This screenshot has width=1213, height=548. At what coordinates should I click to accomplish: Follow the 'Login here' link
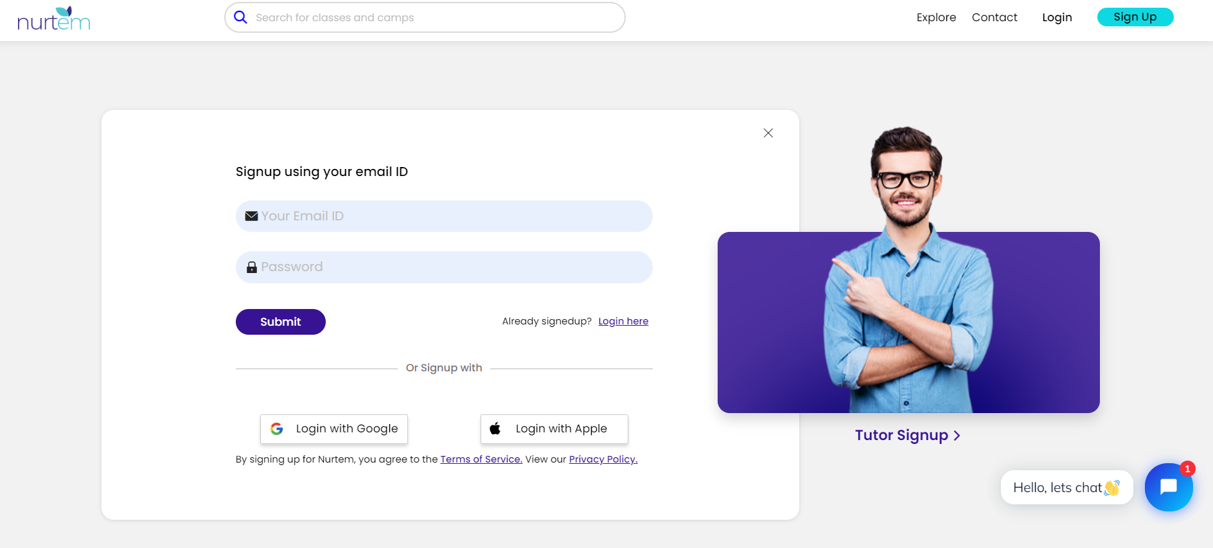click(623, 321)
